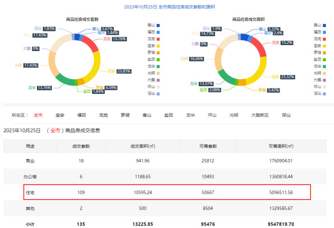The width and height of the screenshot is (334, 228).
Task: Switch to the 宝安 district tab
Action: (x=60, y=115)
